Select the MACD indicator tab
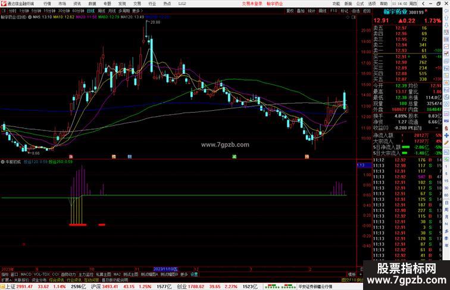This screenshot has width=450, height=290. (x=26, y=275)
